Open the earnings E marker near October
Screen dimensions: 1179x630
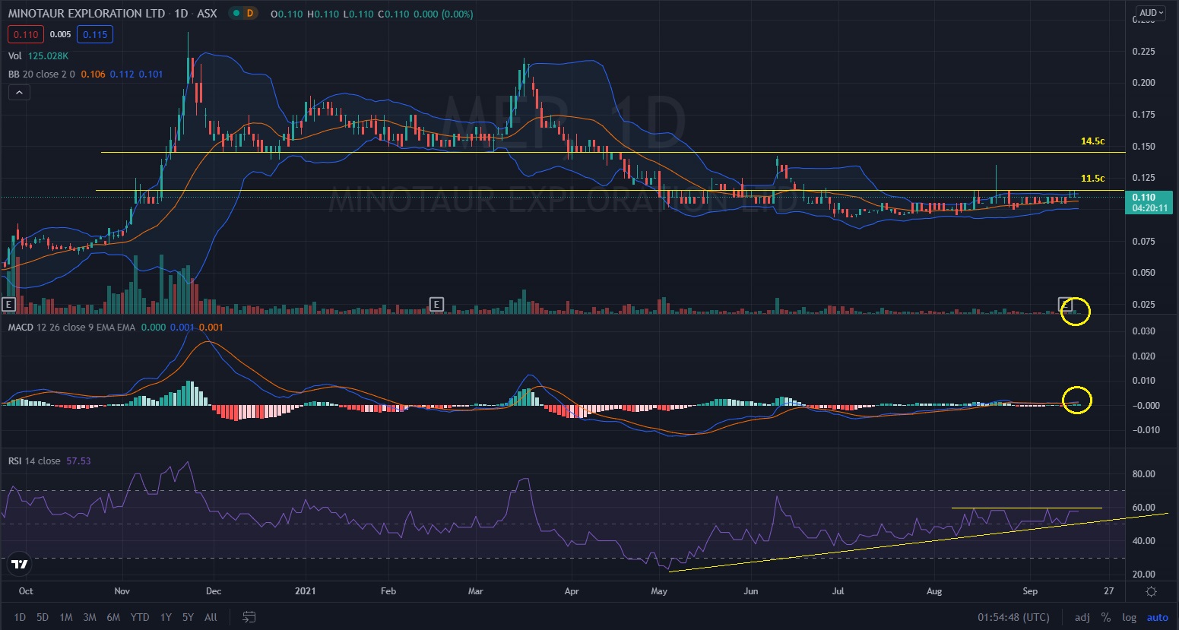coord(8,304)
